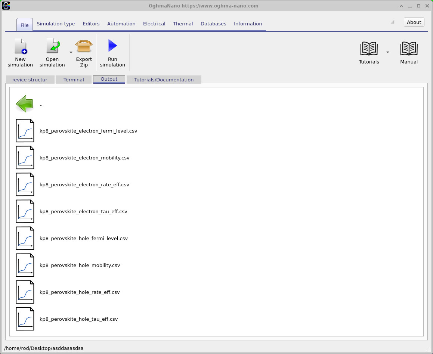Click the signal strength icon near About
The width and height of the screenshot is (433, 354).
[x=392, y=22]
